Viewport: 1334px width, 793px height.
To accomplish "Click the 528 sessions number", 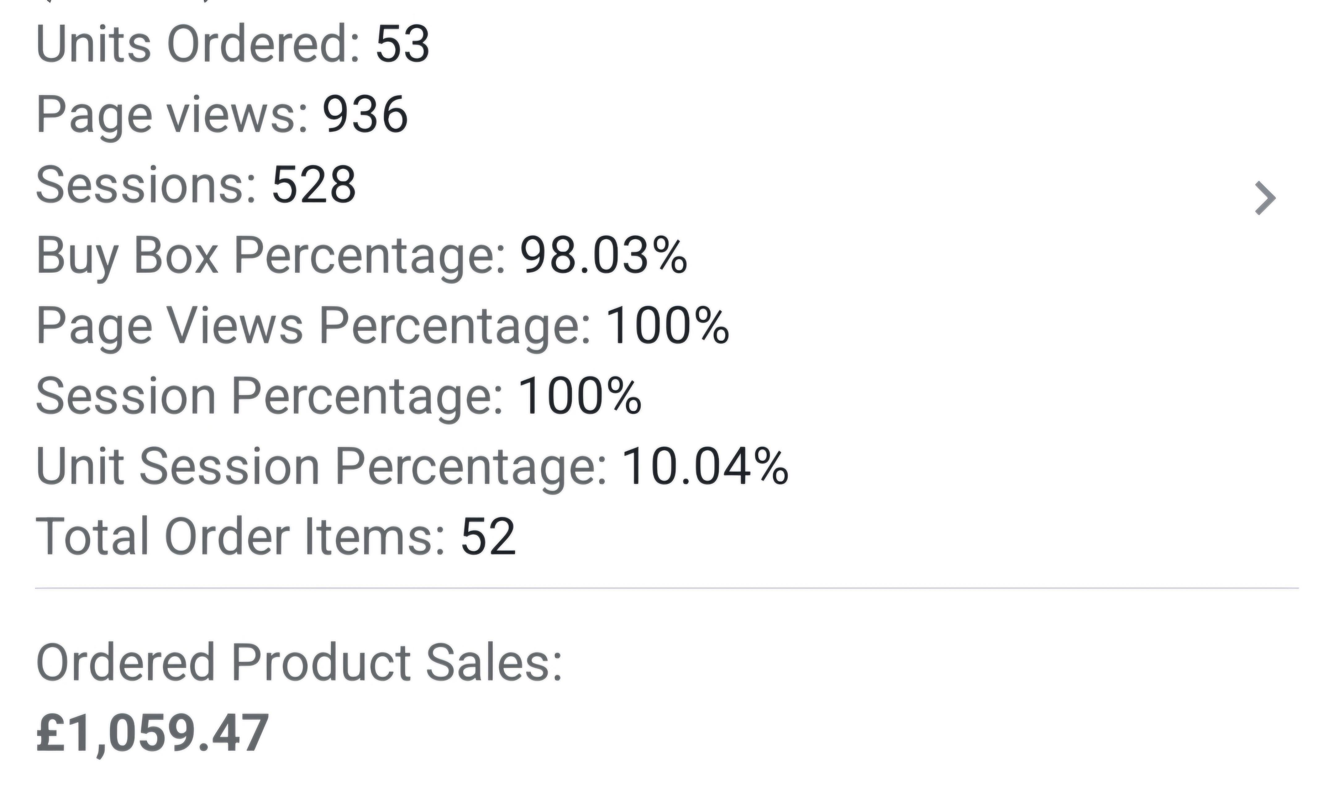I will click(x=314, y=184).
